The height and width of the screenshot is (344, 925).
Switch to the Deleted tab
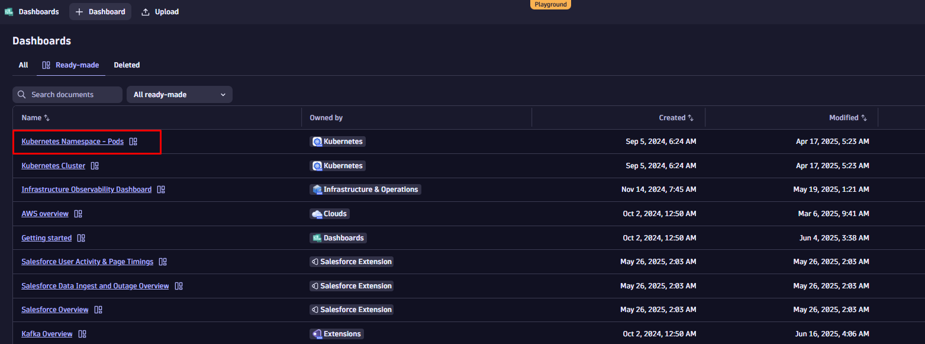(x=127, y=65)
